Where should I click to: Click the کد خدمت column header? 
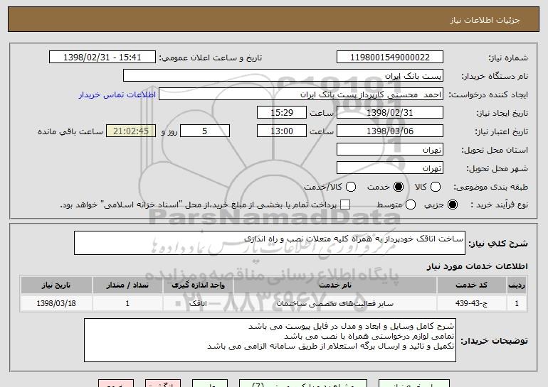click(x=471, y=285)
